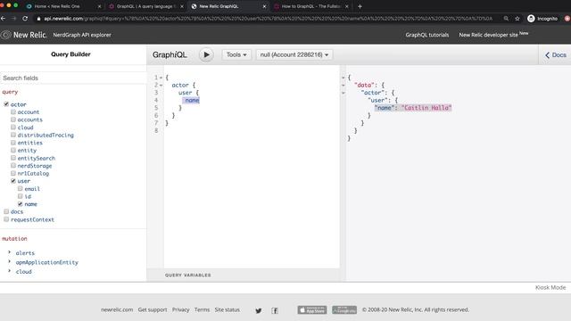
Task: Close the New Relic GraphiQL tab
Action: [x=264, y=6]
